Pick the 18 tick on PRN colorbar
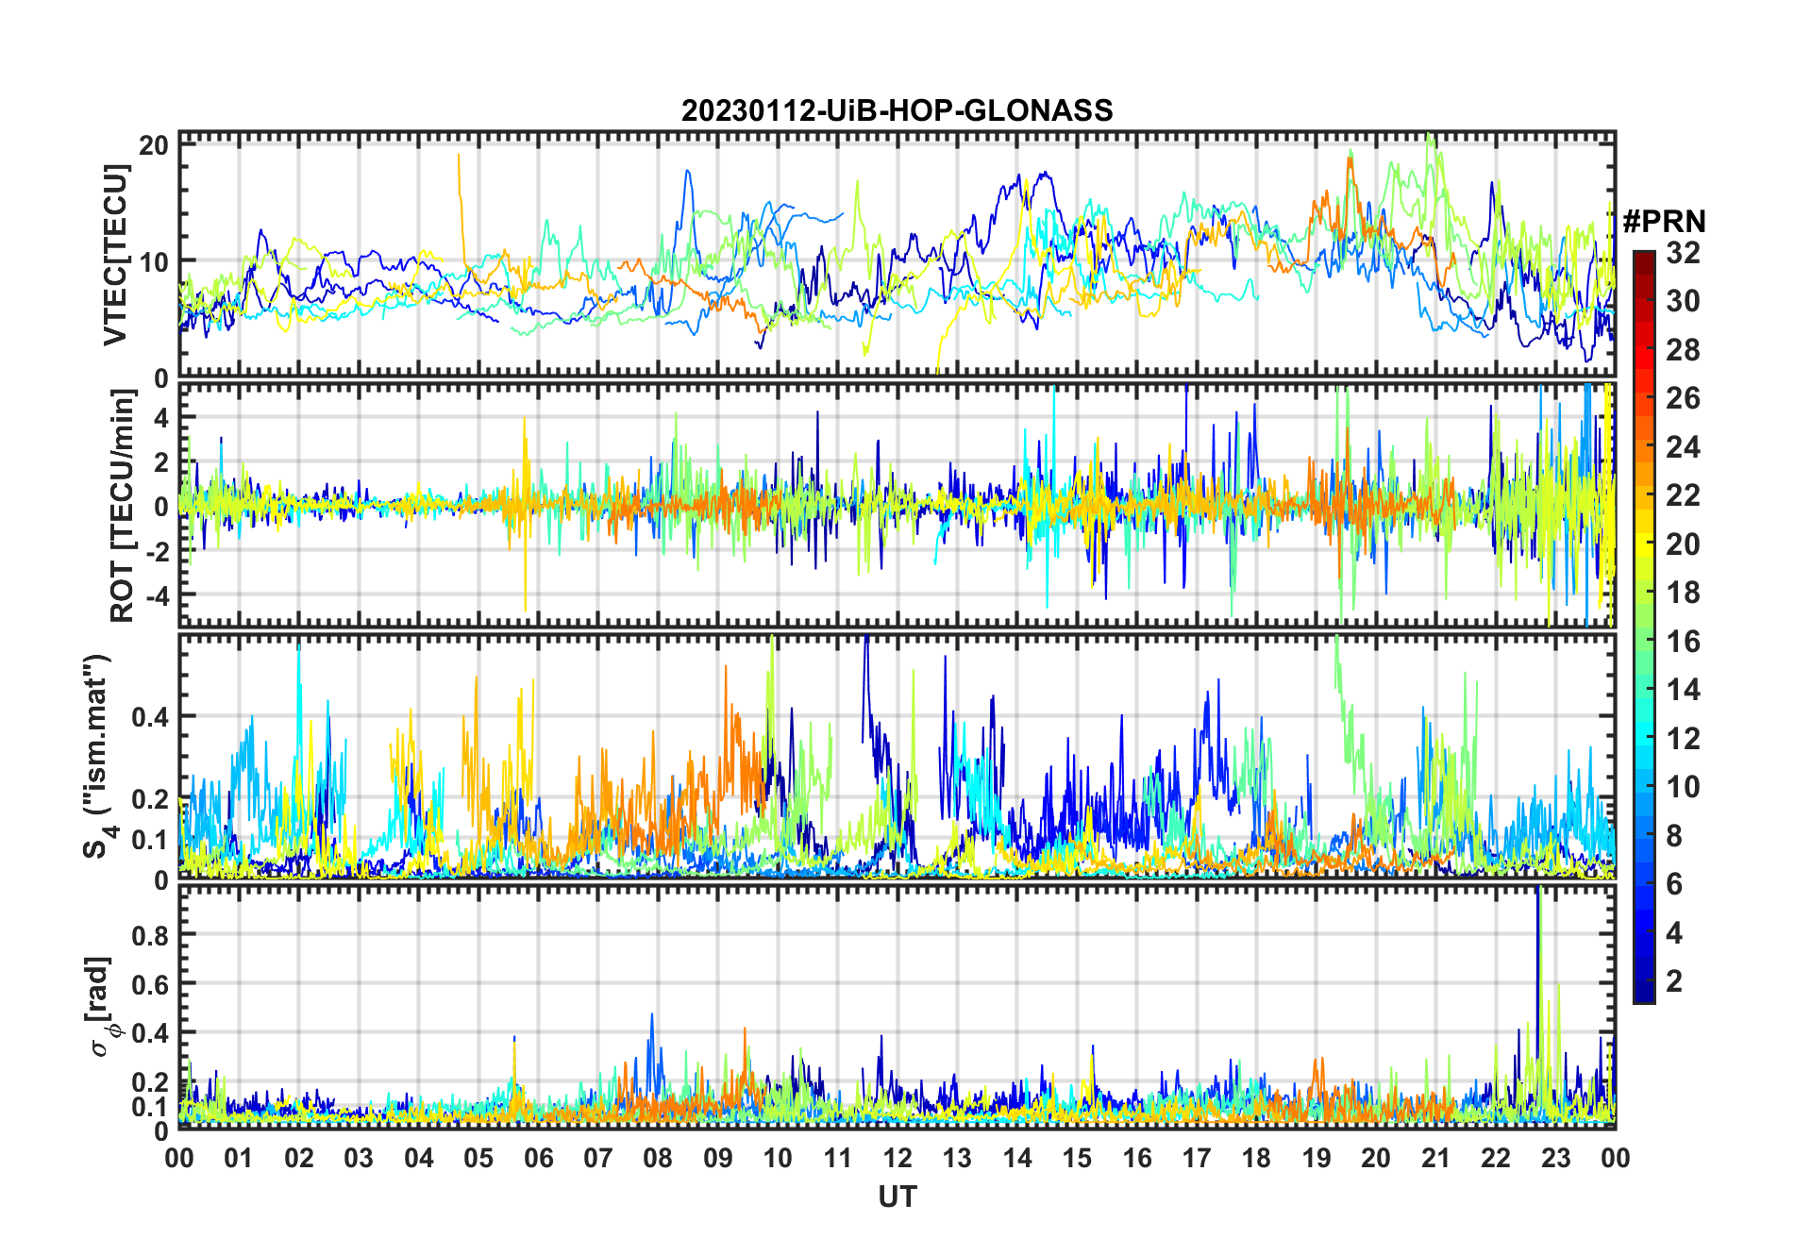Screen dimensions: 1795x1255 coord(1684,593)
